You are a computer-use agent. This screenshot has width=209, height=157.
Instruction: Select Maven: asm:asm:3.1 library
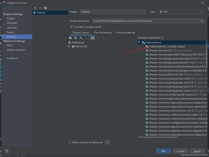click(x=168, y=51)
